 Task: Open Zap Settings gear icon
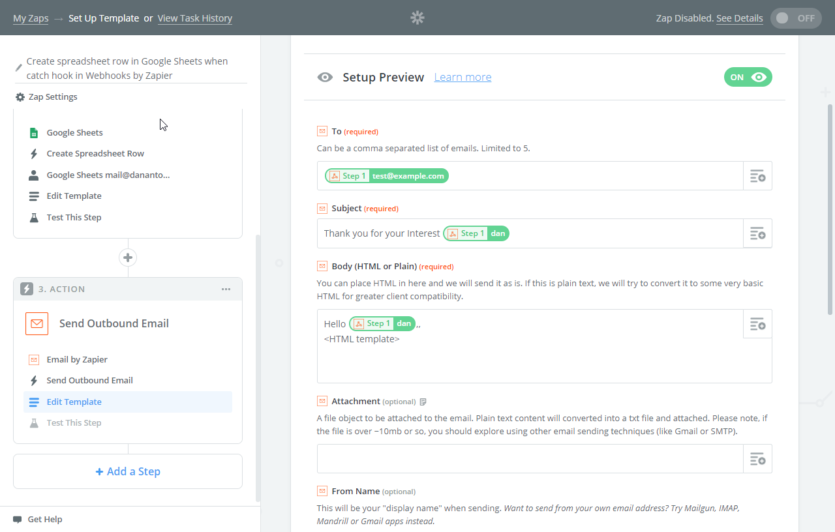click(x=20, y=97)
